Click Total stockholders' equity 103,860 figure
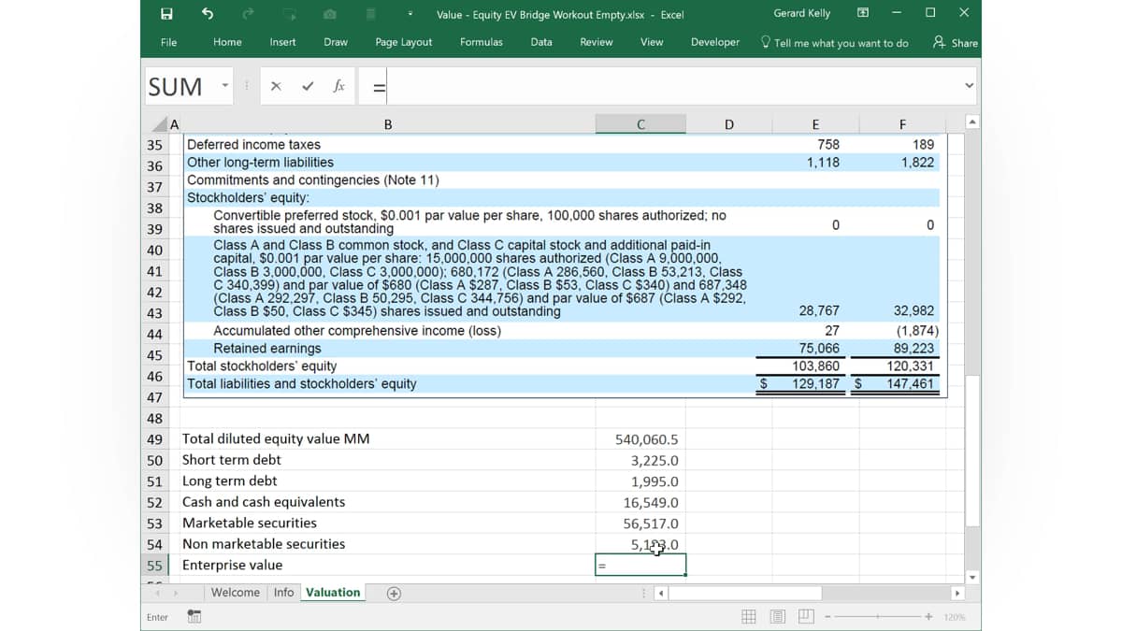Viewport: 1122px width, 631px height. click(x=815, y=366)
